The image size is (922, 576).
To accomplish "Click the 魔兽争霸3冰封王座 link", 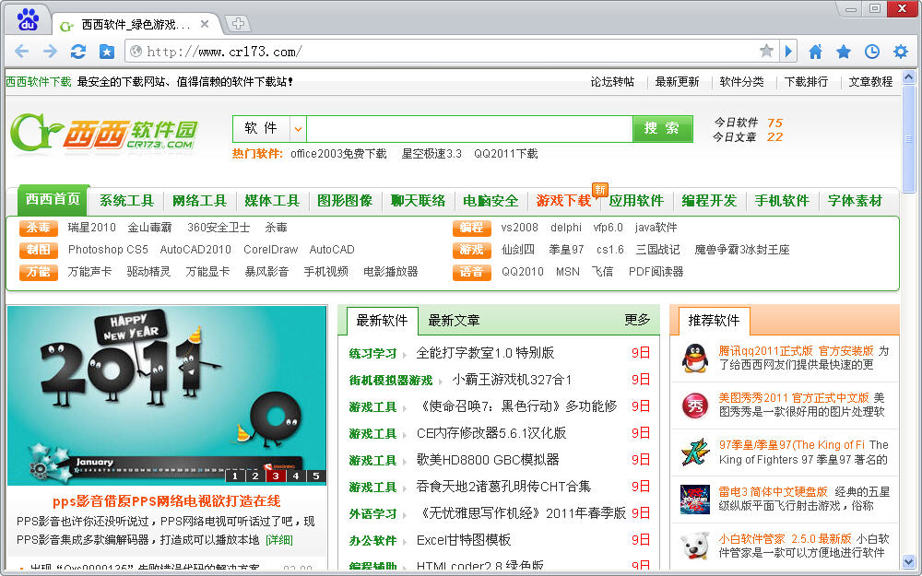I will (x=742, y=250).
